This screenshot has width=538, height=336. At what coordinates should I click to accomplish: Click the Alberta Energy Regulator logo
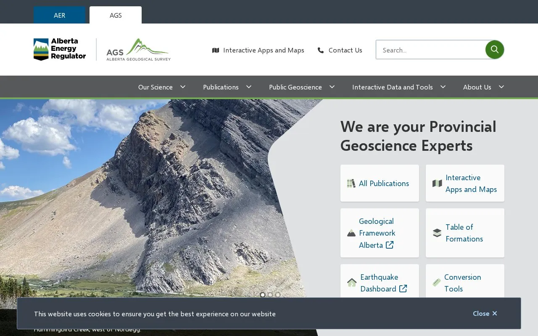tap(60, 50)
